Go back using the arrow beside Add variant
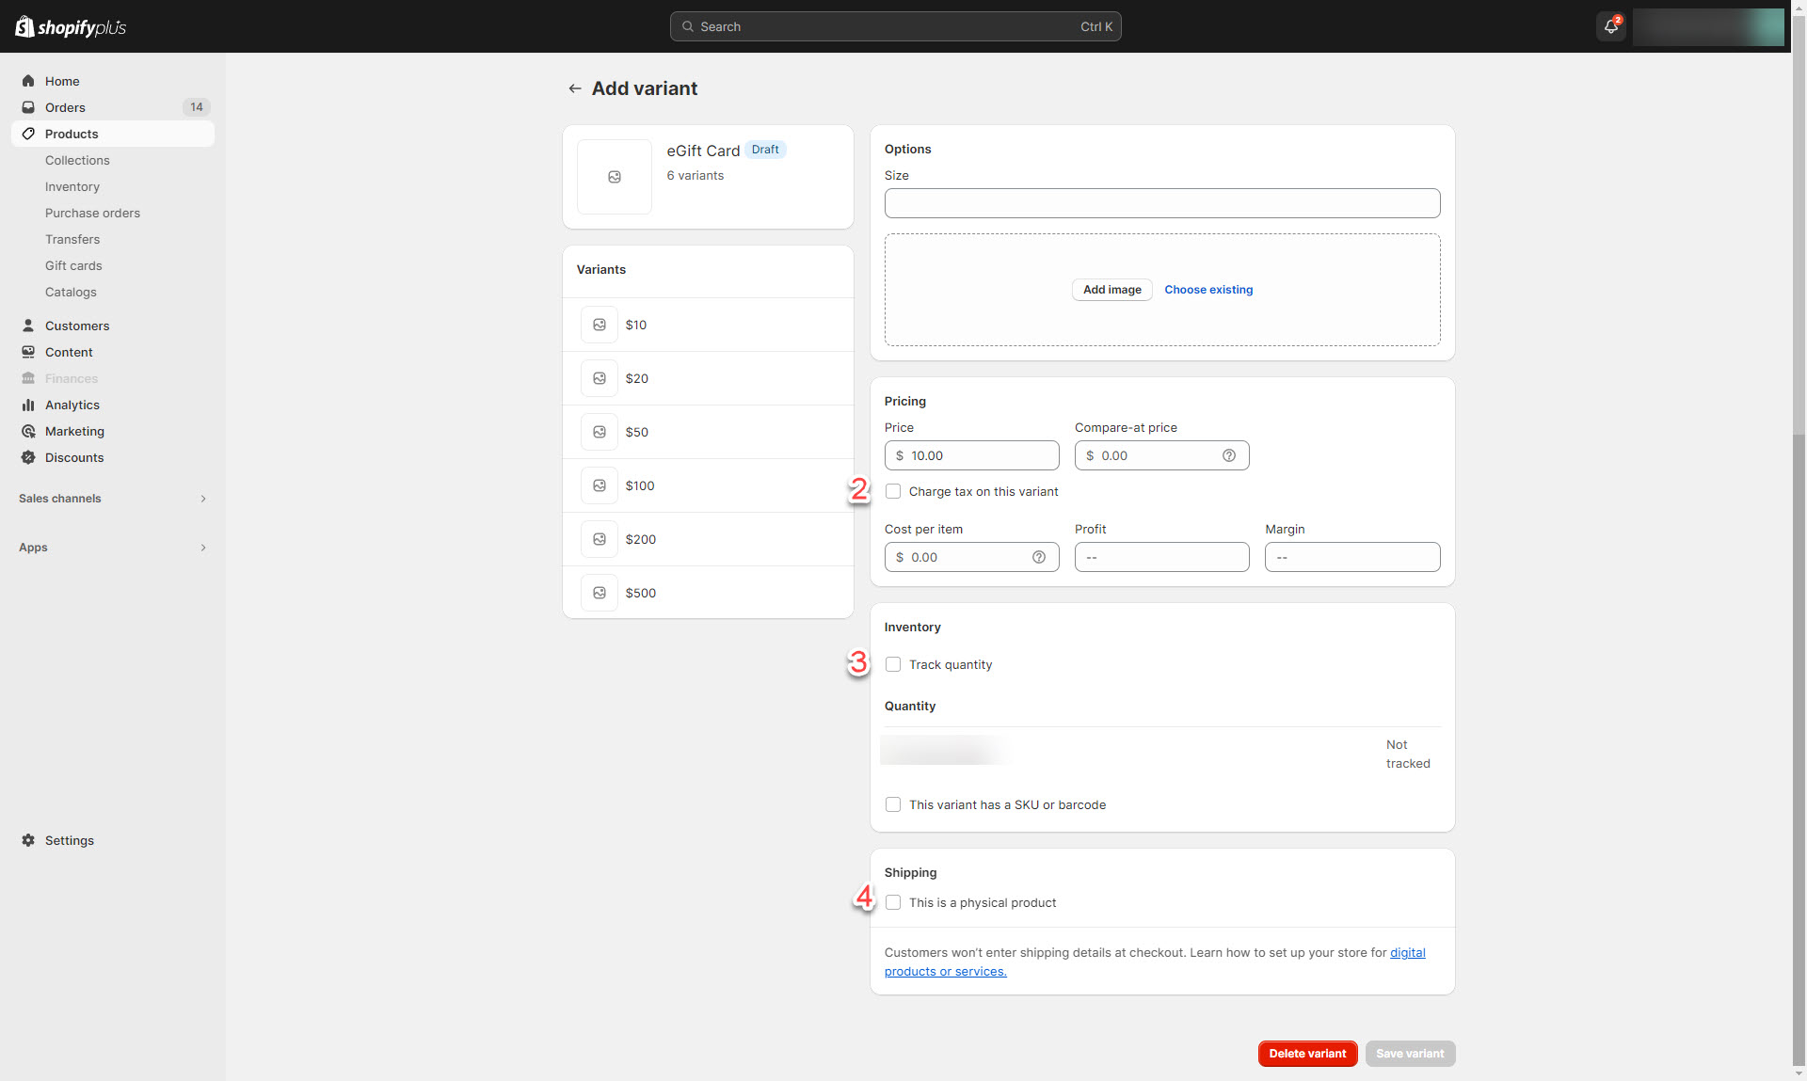 575,88
